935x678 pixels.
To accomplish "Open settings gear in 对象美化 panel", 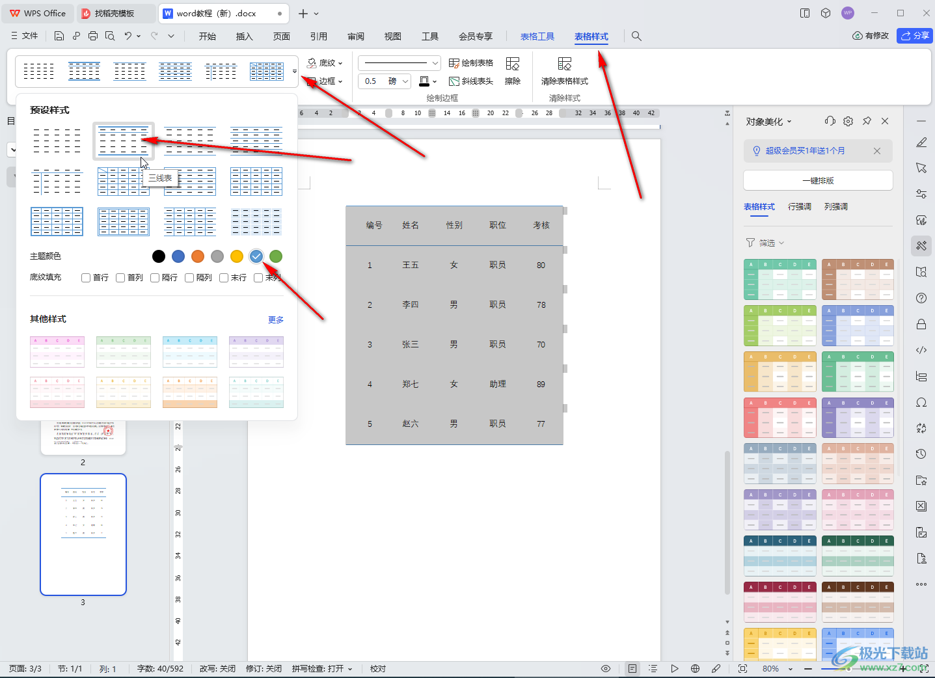I will point(848,121).
